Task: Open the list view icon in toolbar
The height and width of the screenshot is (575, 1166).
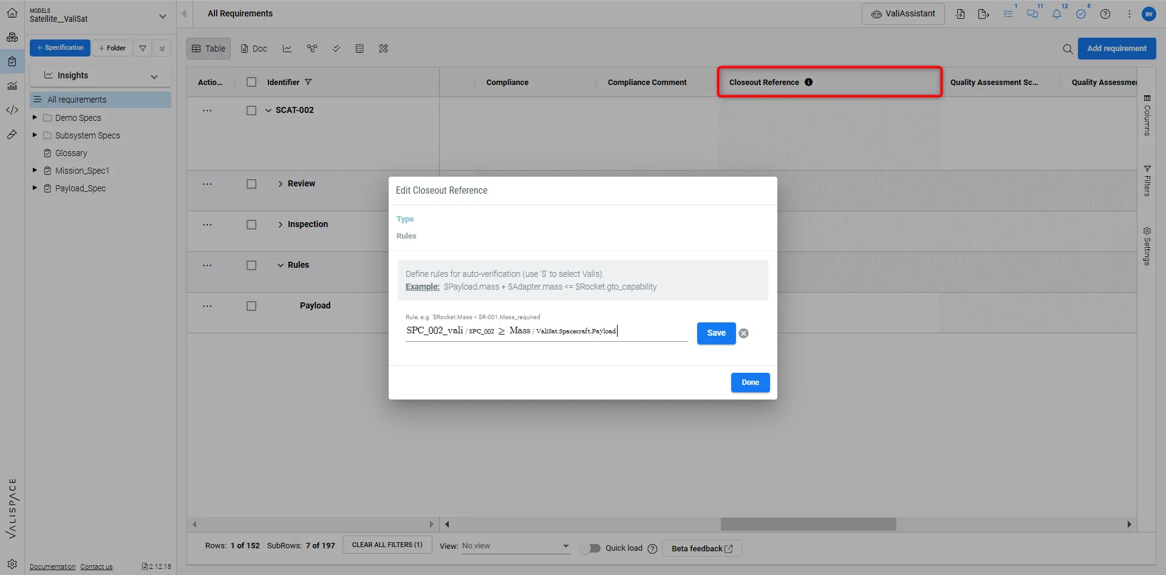Action: click(360, 49)
